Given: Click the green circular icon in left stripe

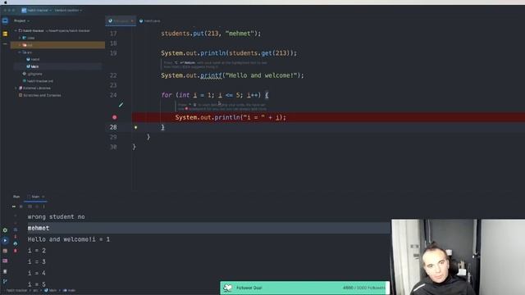Looking at the screenshot, I should pyautogui.click(x=5, y=230).
